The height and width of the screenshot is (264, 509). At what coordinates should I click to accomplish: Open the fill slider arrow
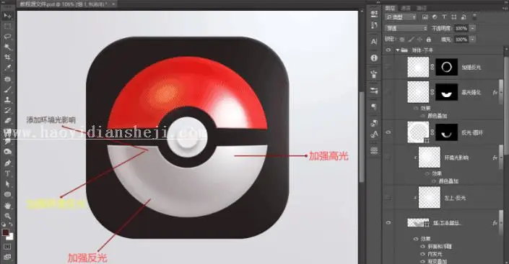coord(472,40)
